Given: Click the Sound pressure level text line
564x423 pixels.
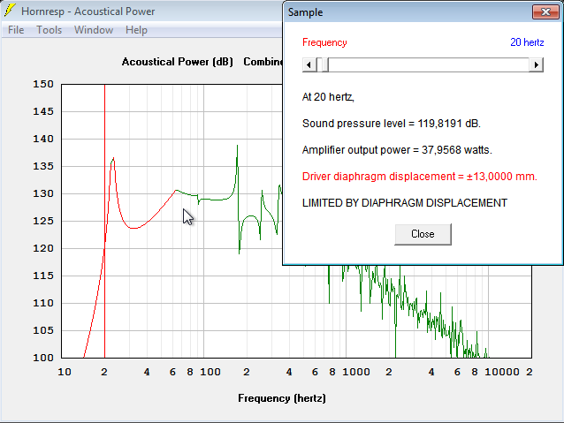Looking at the screenshot, I should (392, 124).
